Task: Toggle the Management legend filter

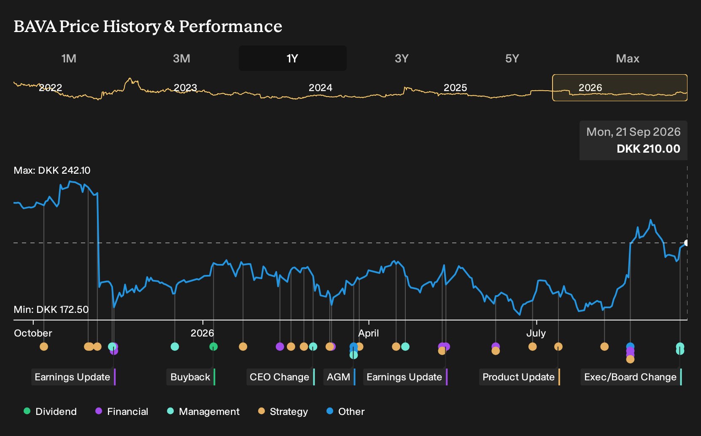Action: click(x=203, y=412)
